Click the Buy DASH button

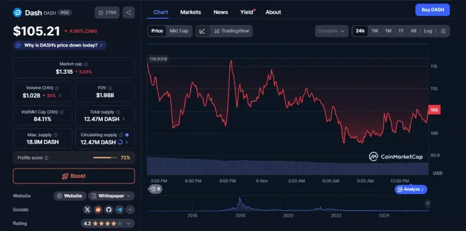433,10
